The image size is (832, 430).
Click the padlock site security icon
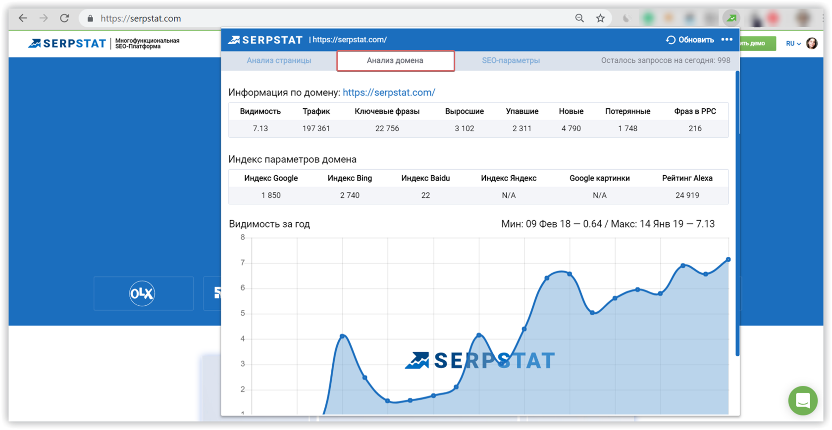point(90,19)
